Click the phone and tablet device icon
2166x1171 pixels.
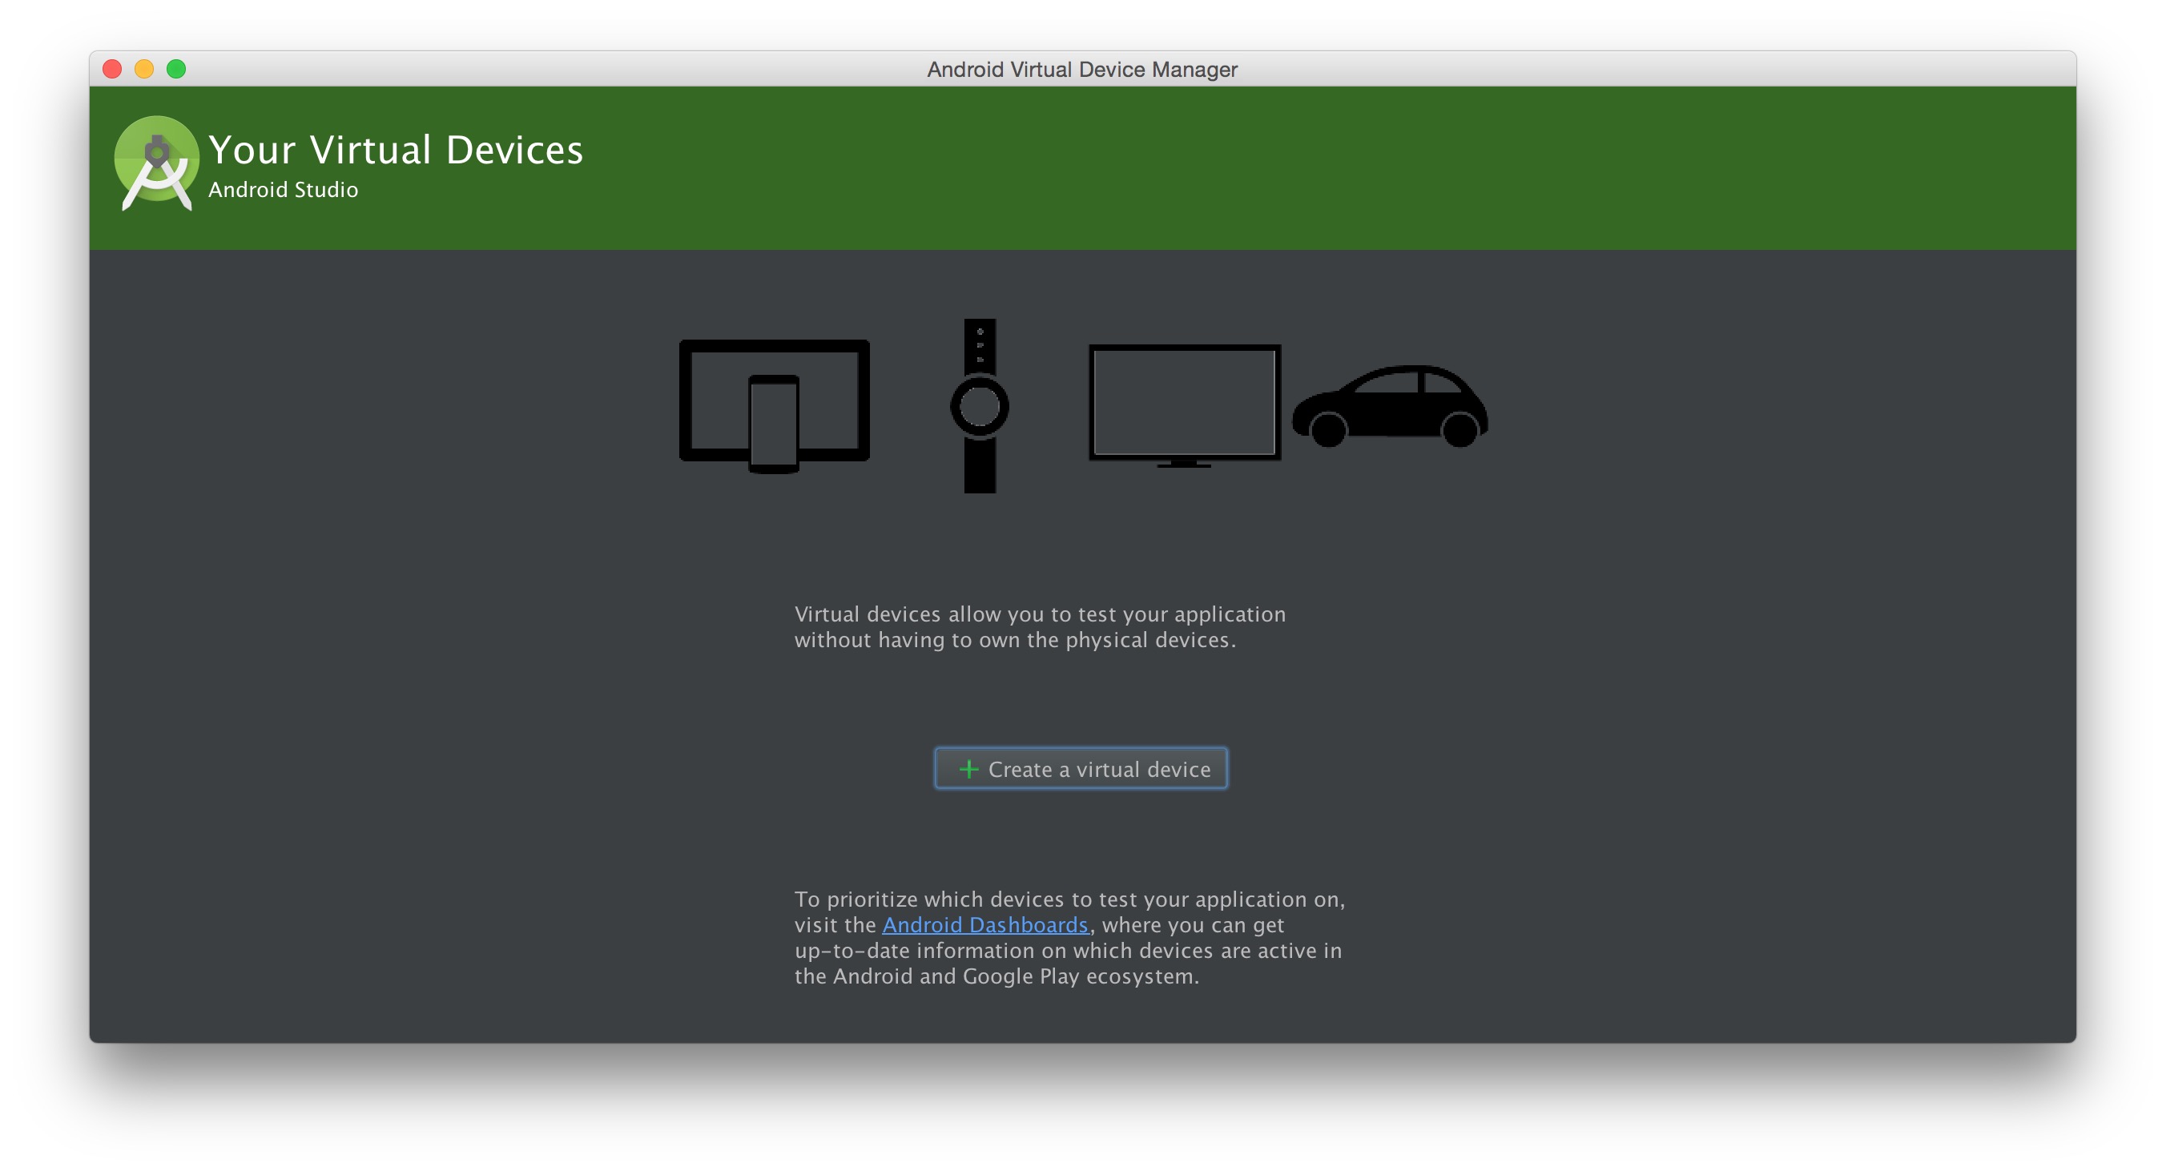(x=775, y=406)
